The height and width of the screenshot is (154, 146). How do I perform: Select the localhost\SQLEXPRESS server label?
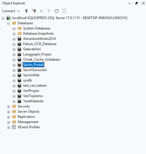70,18
